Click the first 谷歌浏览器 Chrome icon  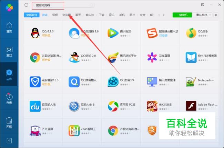[x=35, y=58]
